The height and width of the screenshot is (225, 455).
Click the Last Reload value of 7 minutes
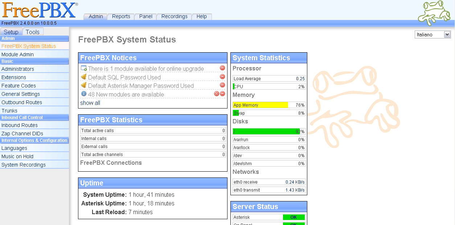(x=141, y=212)
